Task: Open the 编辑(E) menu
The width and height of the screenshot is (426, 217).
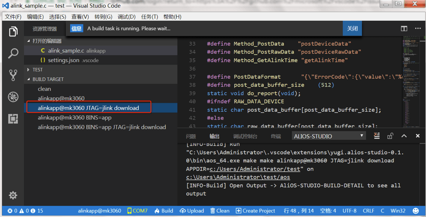Action: [x=35, y=17]
